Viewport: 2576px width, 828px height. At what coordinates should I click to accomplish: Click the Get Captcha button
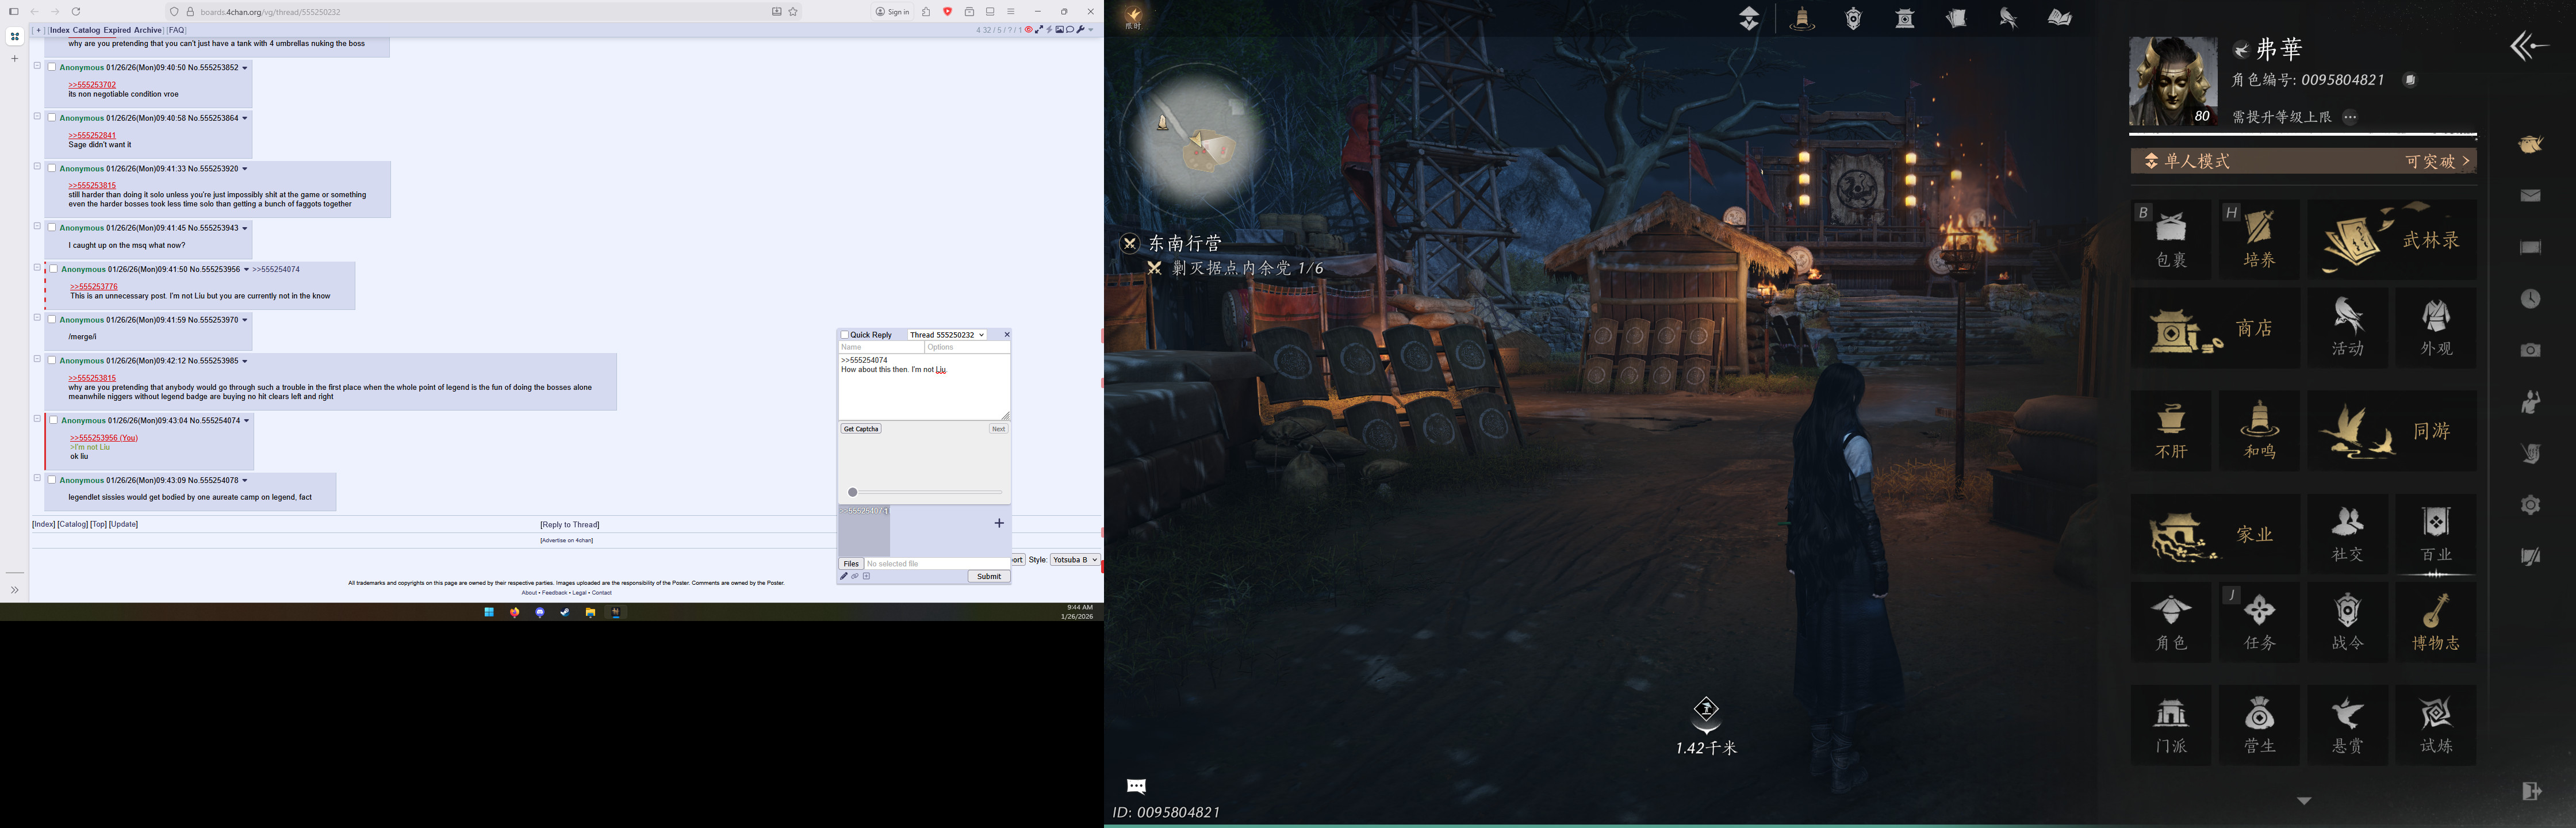coord(861,429)
